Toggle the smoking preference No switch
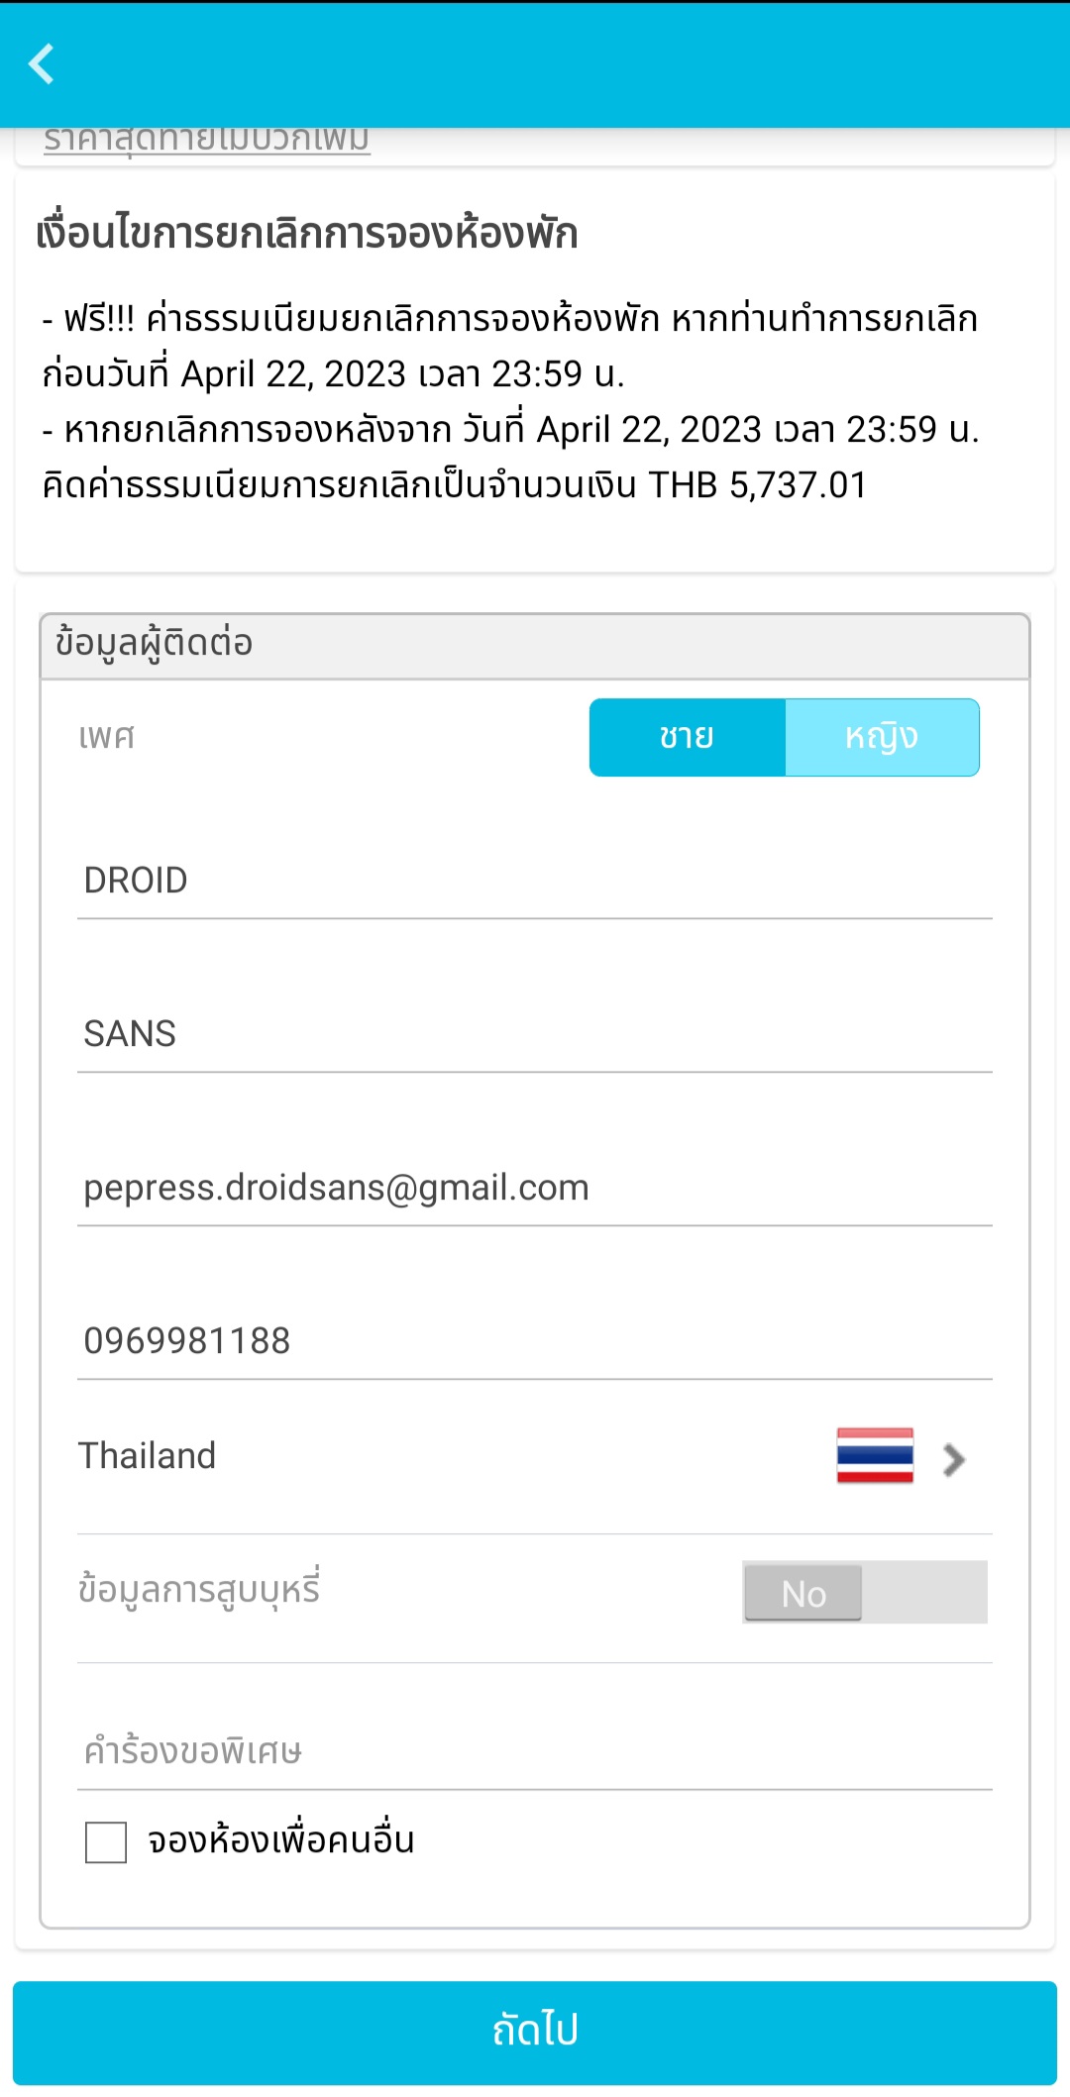This screenshot has width=1070, height=2097. tap(864, 1592)
